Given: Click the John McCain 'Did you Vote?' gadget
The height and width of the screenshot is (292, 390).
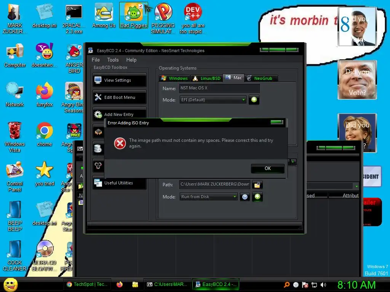Looking at the screenshot, I should (357, 80).
